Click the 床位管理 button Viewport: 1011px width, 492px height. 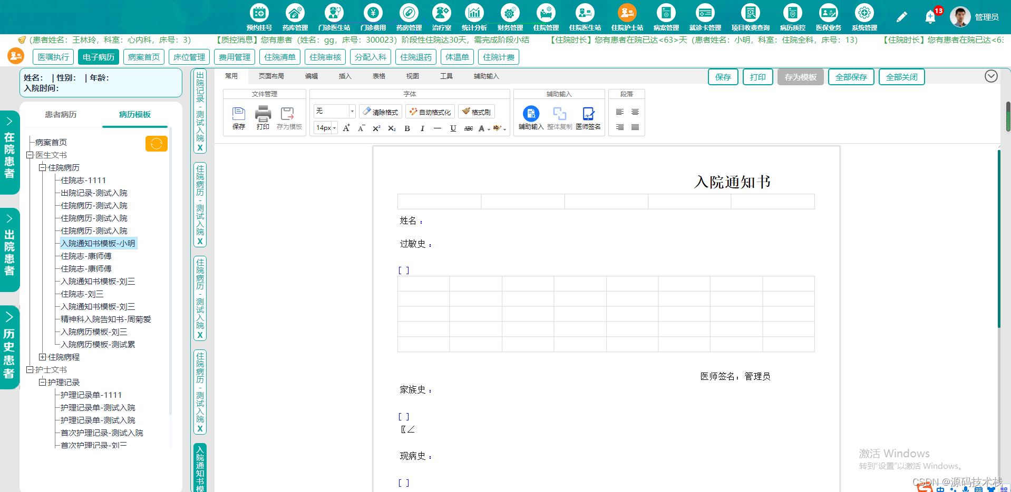189,56
